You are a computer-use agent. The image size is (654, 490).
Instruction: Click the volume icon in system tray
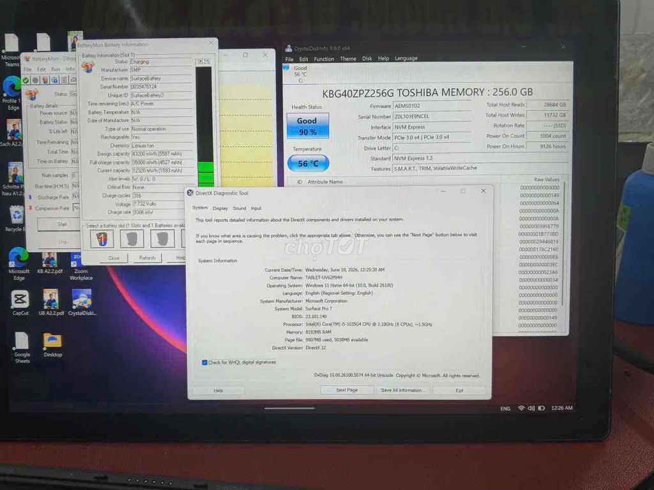click(531, 408)
